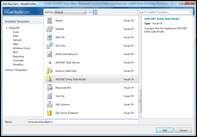This screenshot has width=197, height=137.
Task: Click Dynamic Data Field text
Action: [66, 71]
